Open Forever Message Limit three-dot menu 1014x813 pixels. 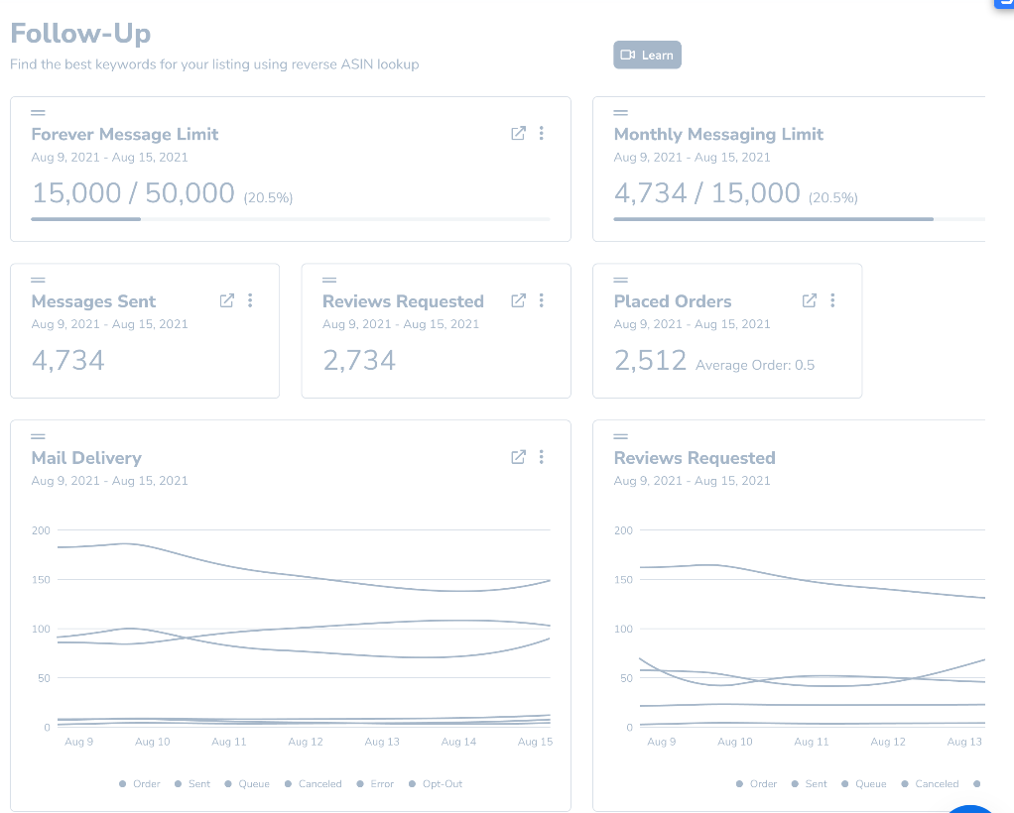[x=542, y=134]
